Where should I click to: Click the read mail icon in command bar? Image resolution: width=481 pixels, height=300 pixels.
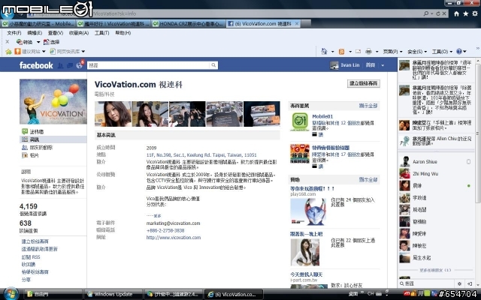tap(358, 52)
